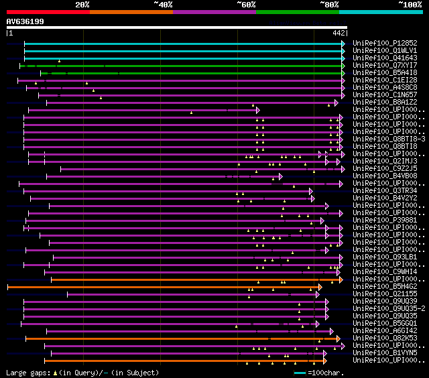Image resolution: width=429 pixels, height=378 pixels.
Task: Open hit UniRef100_Q41643
Action: pyautogui.click(x=385, y=58)
